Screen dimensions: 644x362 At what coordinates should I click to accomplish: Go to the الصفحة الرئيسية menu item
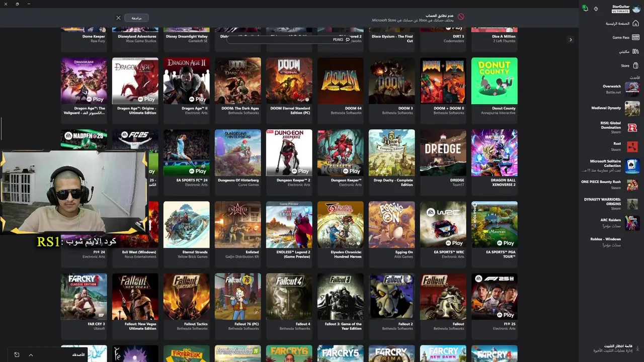click(x=617, y=24)
